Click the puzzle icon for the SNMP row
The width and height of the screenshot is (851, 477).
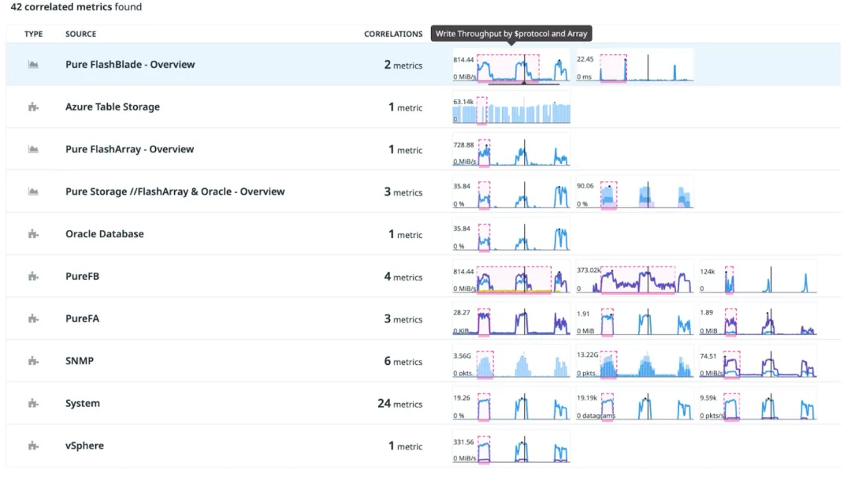33,361
